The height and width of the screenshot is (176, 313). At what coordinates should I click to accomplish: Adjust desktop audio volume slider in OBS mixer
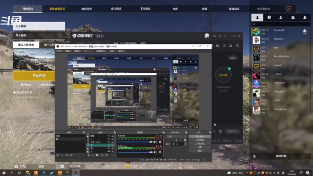tap(135, 142)
